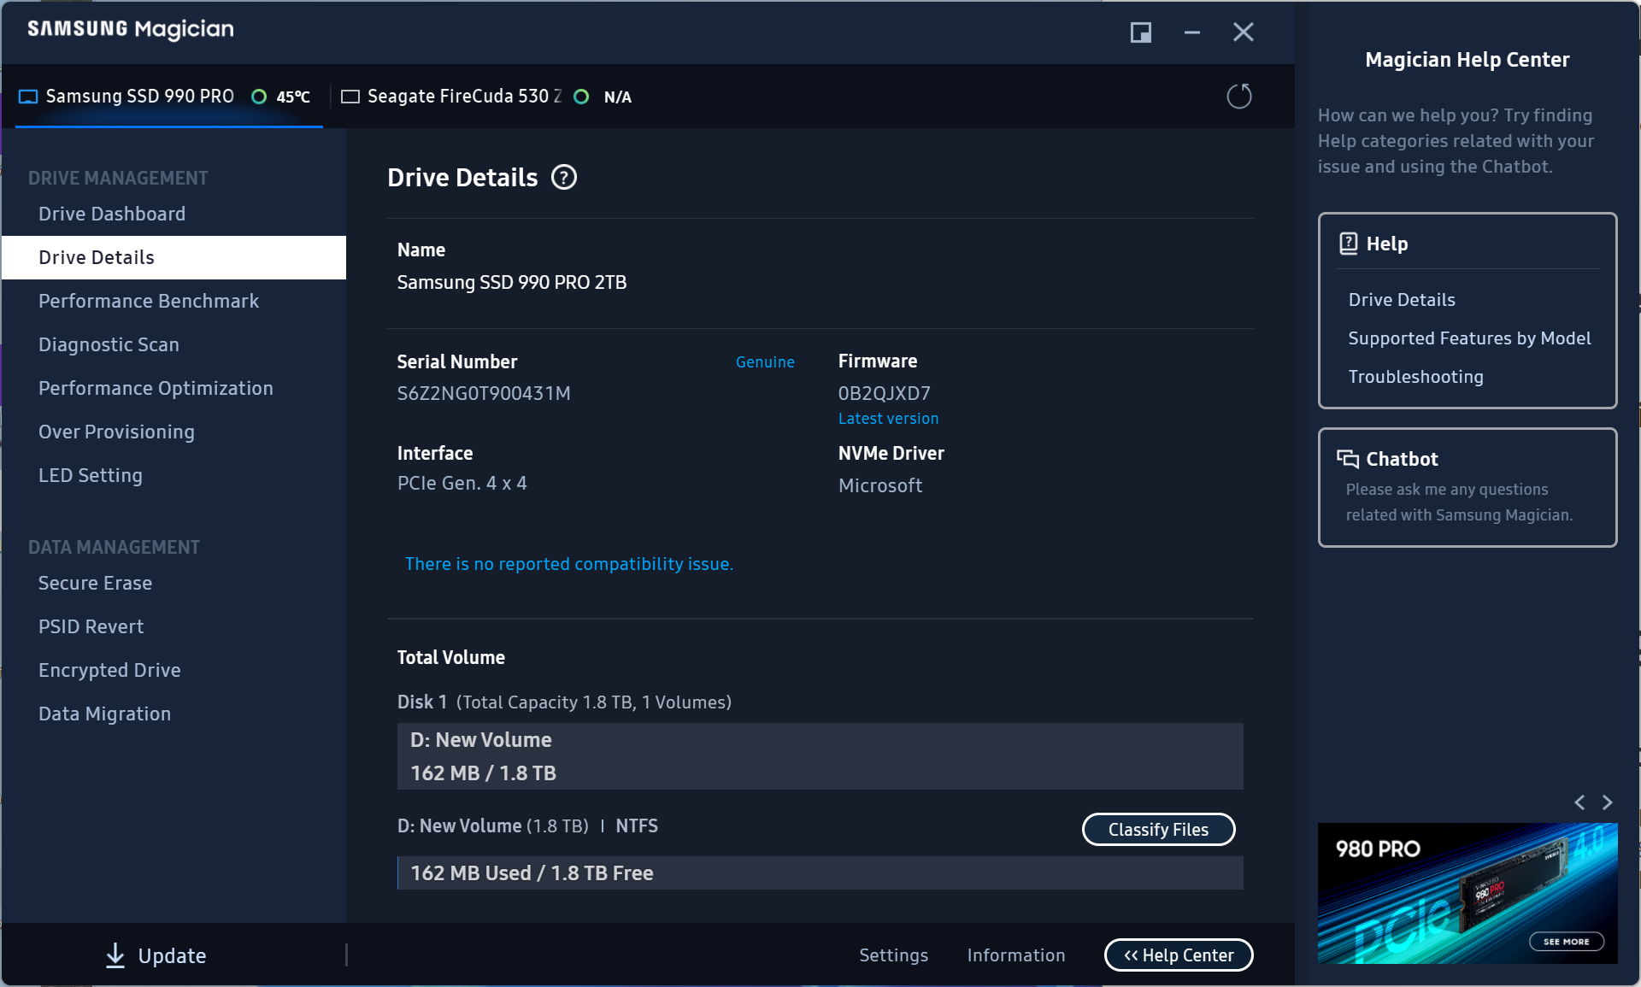Click drive name Samsung SSD 990 PRO 2TB

click(x=512, y=282)
